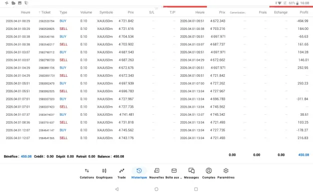Tap the Bénéfice 450.08 summary value
The width and height of the screenshot is (313, 195).
(x=26, y=157)
